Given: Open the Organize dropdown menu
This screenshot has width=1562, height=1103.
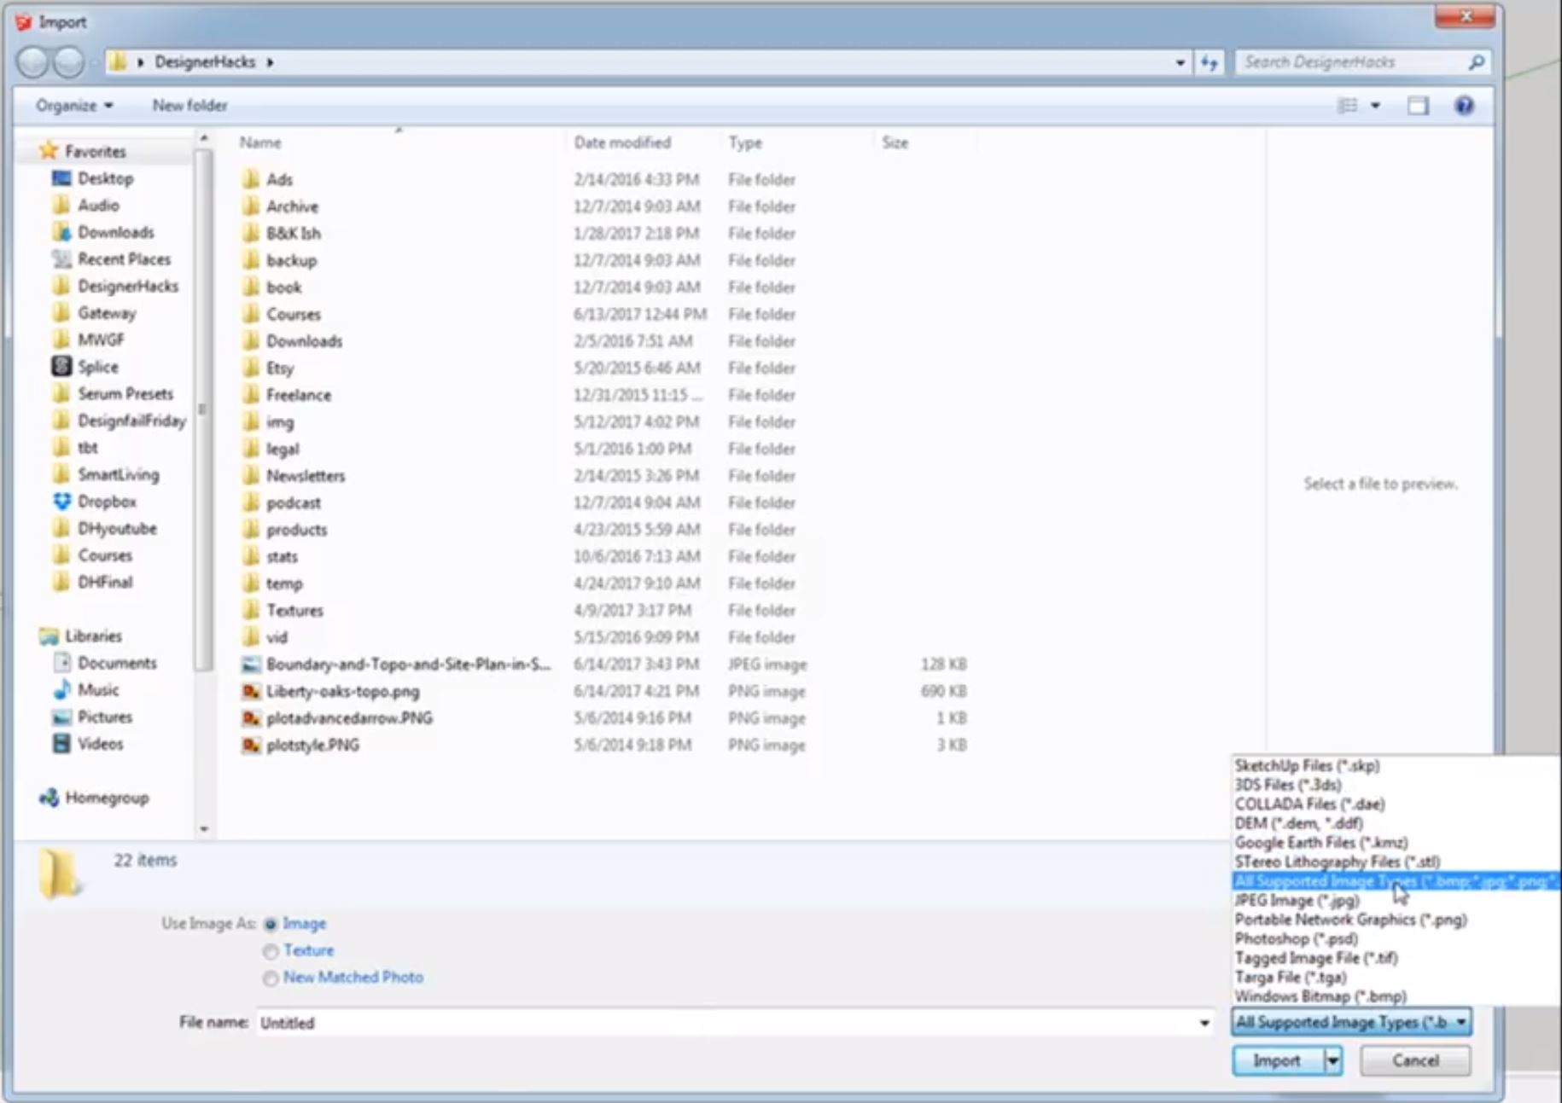Looking at the screenshot, I should 74,106.
